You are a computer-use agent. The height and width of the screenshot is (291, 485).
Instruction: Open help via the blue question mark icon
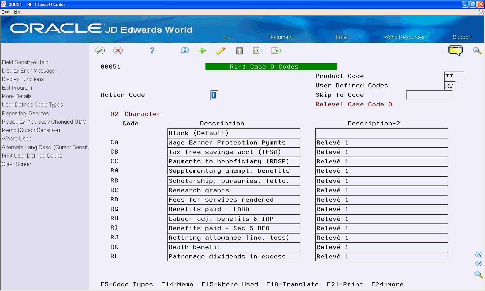(x=152, y=50)
